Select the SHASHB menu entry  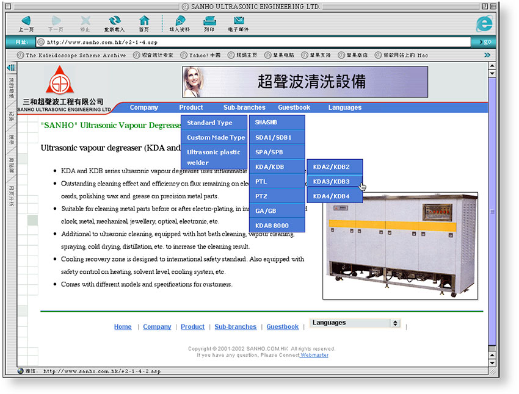tap(277, 123)
